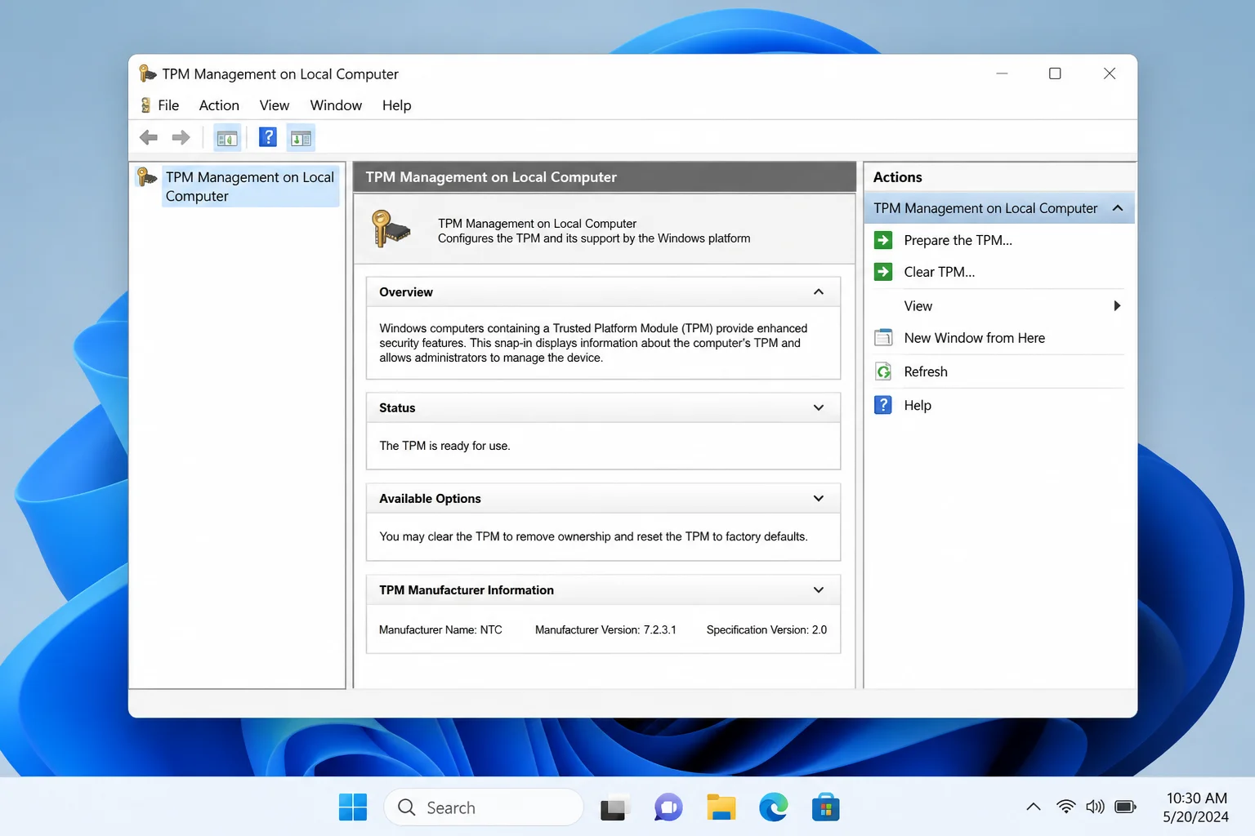Click the 'Actions' pane header

pos(897,177)
